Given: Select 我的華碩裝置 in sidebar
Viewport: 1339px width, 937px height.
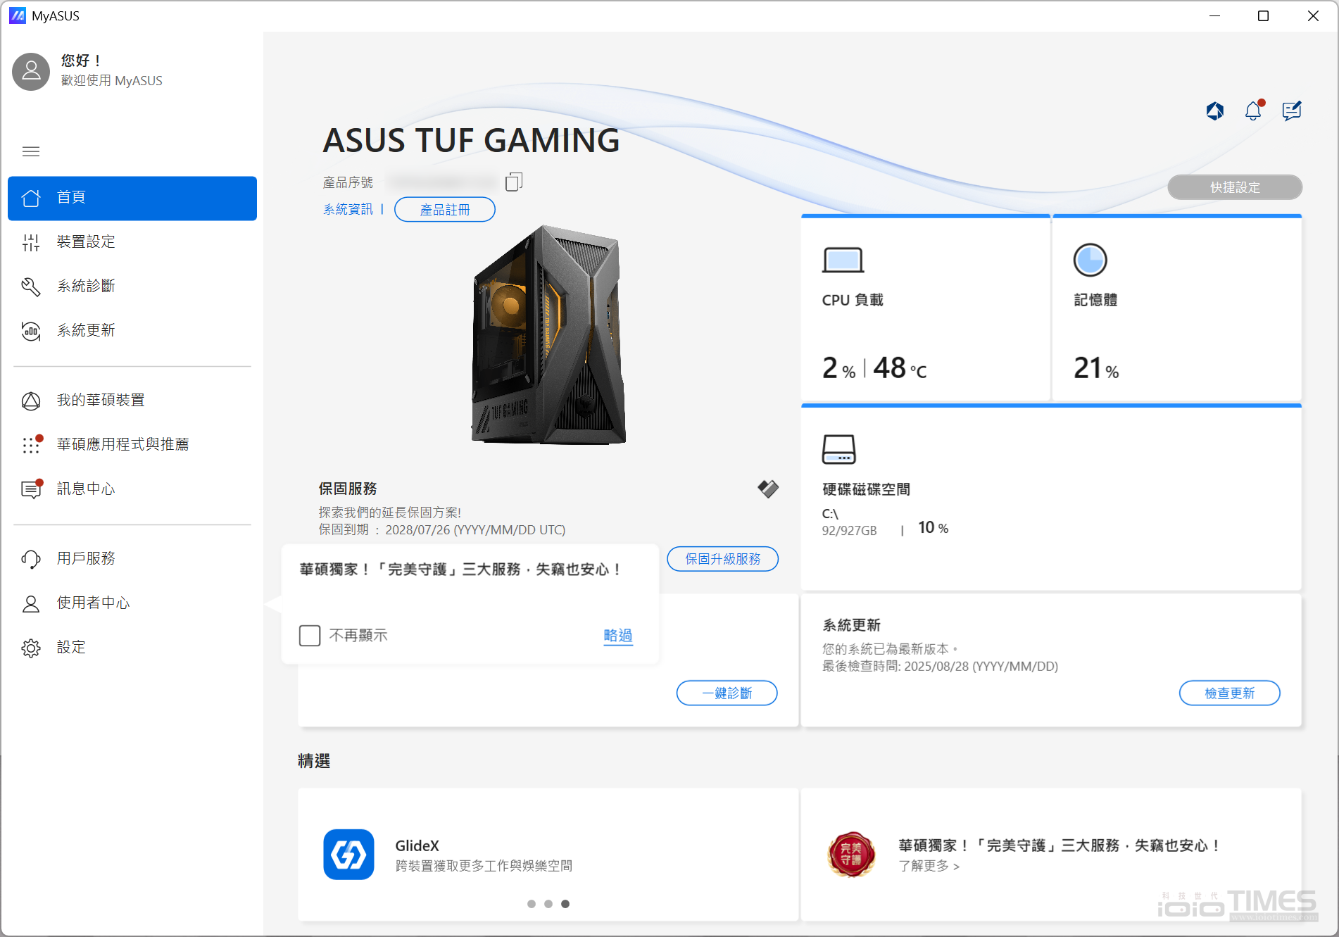Looking at the screenshot, I should [x=132, y=401].
